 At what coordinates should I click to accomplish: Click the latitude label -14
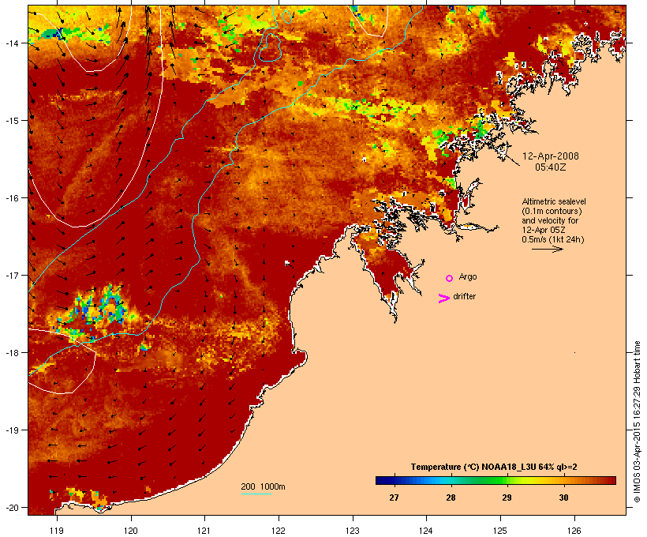pyautogui.click(x=12, y=43)
